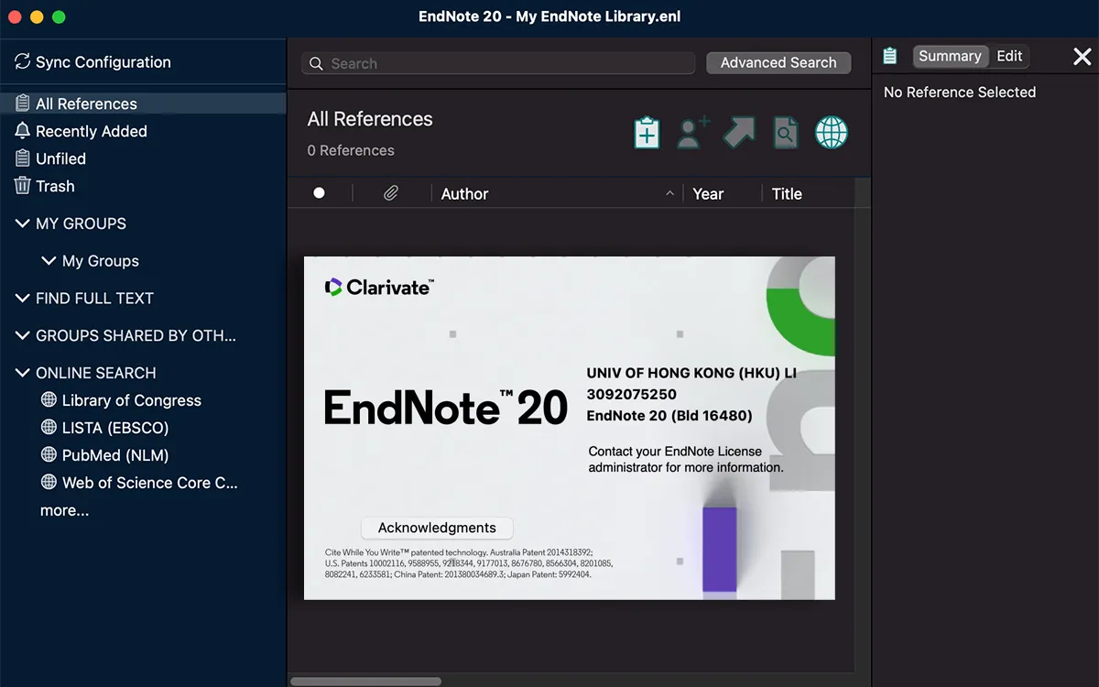Switch to the Summary tab
The height and width of the screenshot is (687, 1099).
click(x=950, y=56)
